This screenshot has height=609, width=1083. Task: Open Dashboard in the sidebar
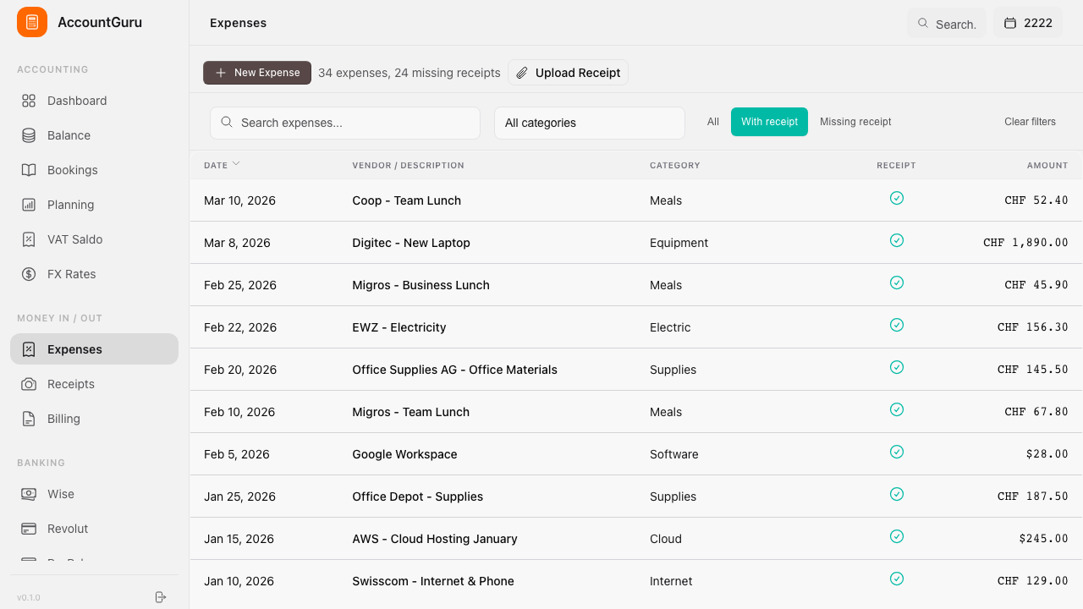click(x=94, y=101)
